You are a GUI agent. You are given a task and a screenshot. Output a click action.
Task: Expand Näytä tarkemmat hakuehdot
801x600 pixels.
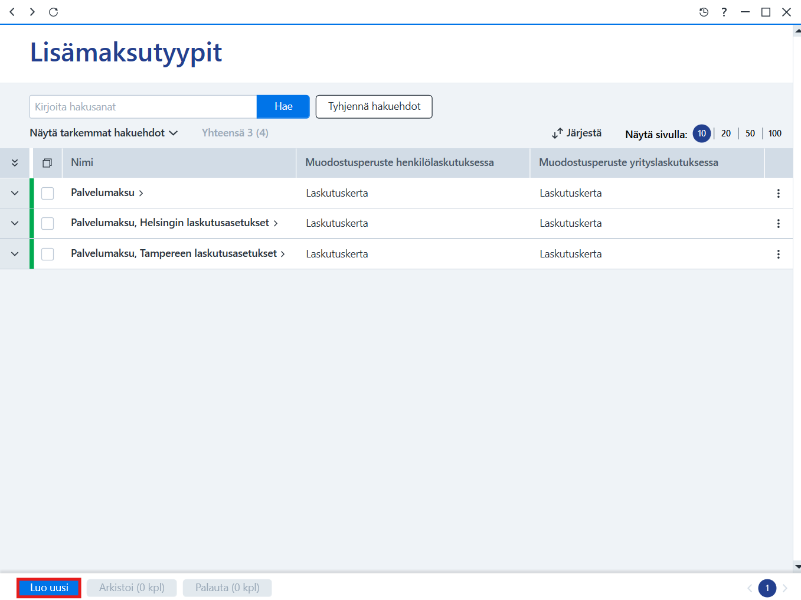point(104,133)
